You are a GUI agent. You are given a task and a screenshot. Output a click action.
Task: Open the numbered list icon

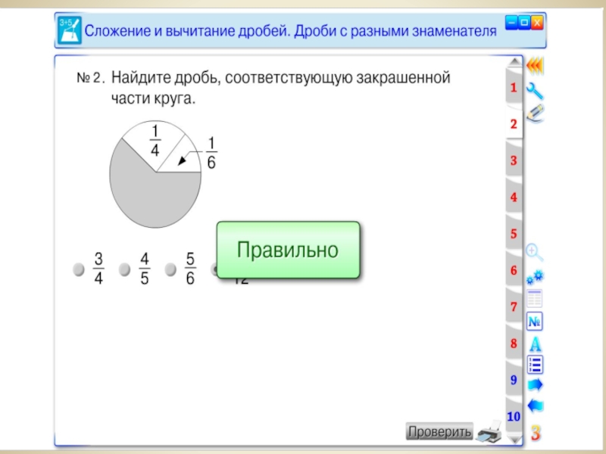point(536,365)
